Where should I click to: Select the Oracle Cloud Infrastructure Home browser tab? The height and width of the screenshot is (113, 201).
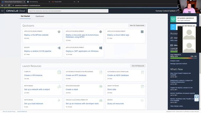click(x=13, y=2)
